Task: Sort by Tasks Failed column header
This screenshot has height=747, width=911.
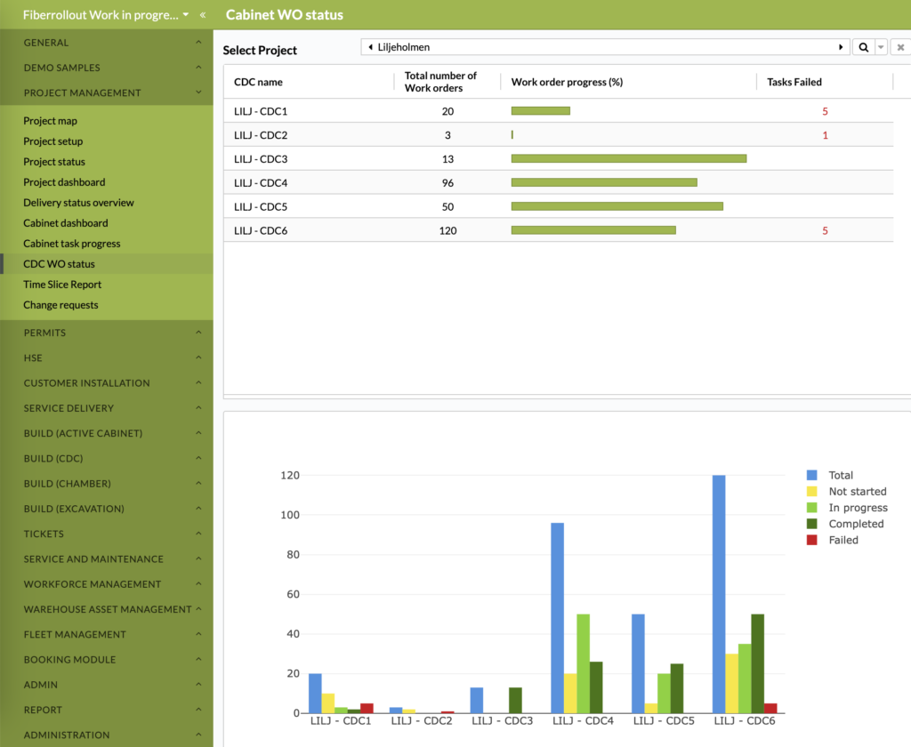Action: pyautogui.click(x=794, y=82)
